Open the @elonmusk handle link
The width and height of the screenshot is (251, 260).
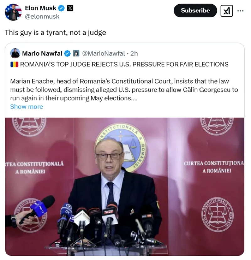42,16
